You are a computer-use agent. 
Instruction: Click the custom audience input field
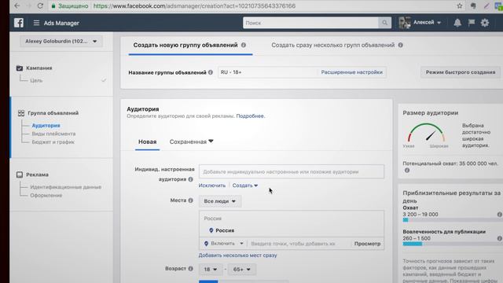point(292,171)
